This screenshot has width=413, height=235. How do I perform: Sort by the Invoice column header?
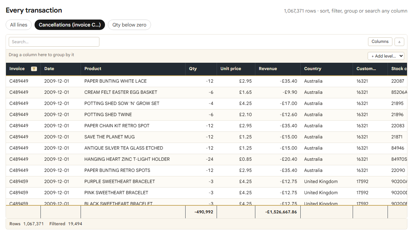17,69
